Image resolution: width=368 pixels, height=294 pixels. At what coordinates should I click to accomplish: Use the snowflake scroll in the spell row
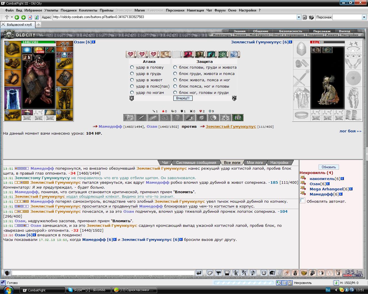pos(234,54)
